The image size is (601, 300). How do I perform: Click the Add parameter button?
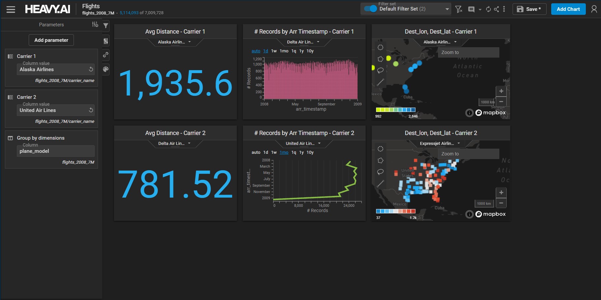[x=51, y=40]
